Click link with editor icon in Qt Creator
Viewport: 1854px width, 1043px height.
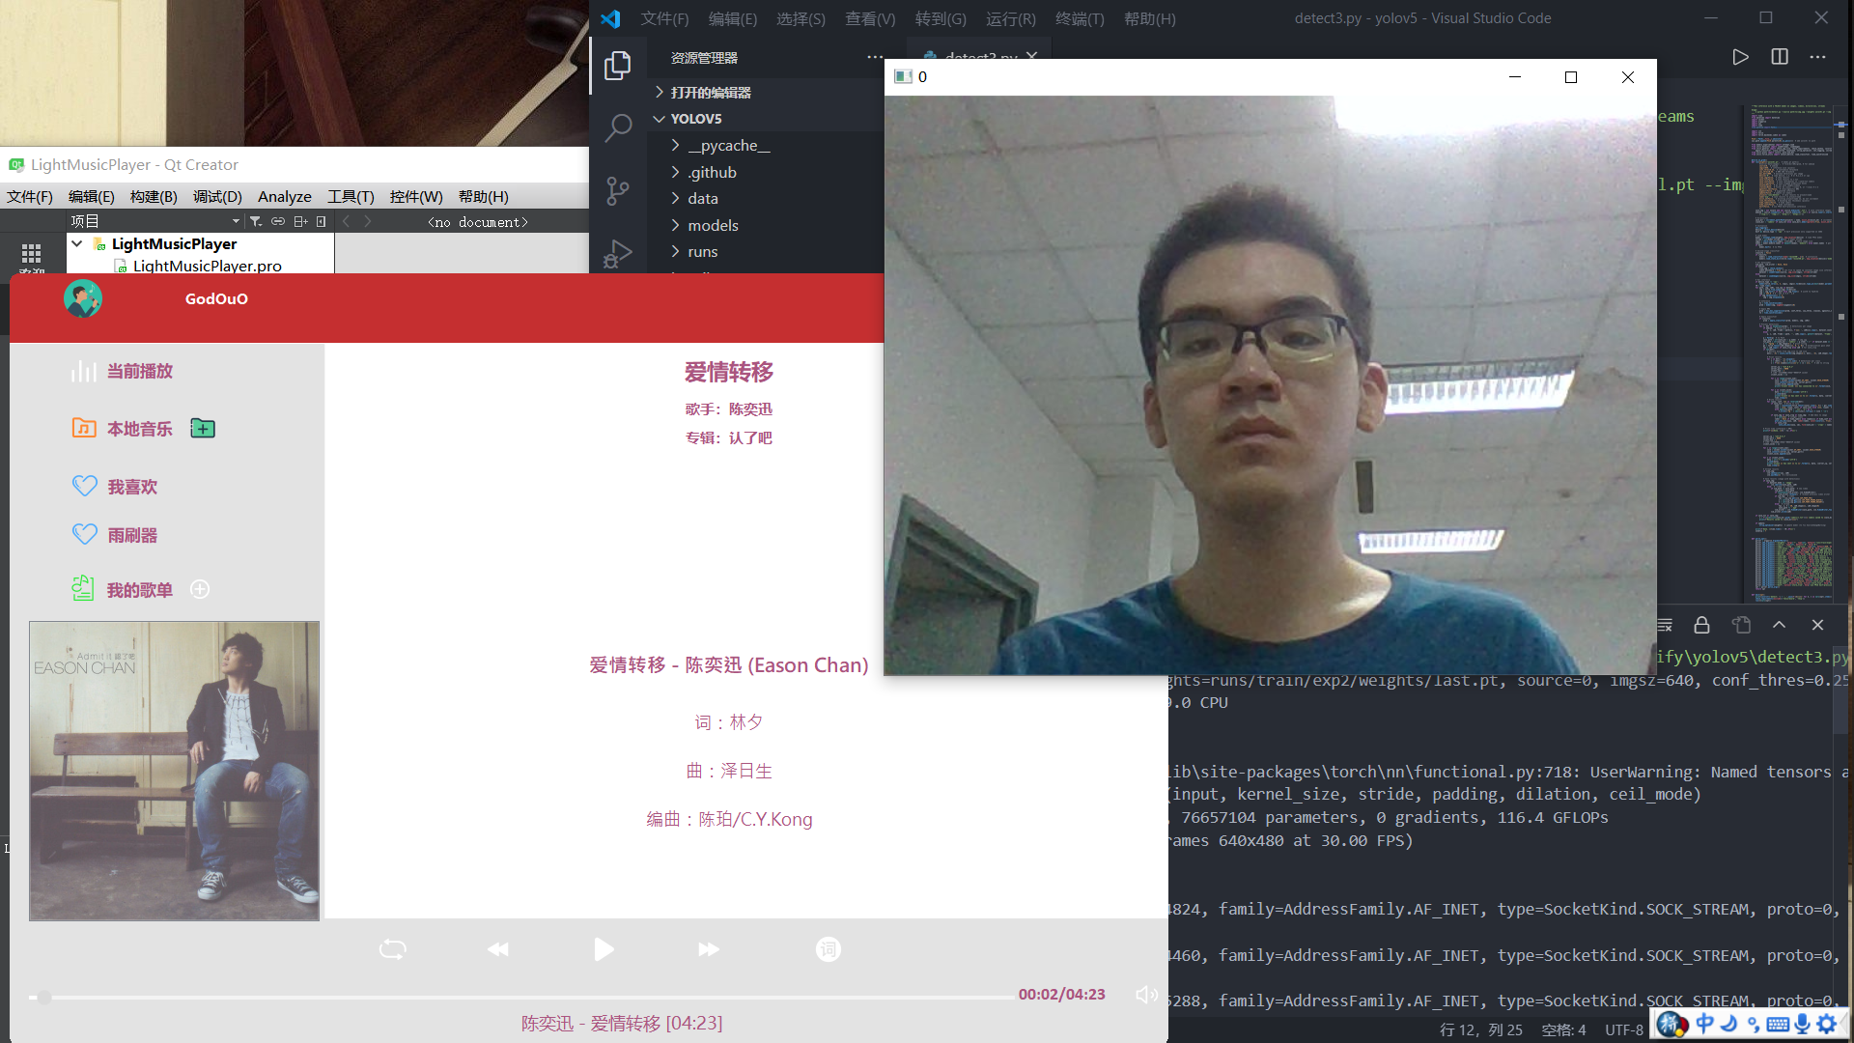278,221
